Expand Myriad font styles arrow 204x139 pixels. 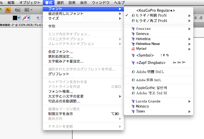pos(190,49)
